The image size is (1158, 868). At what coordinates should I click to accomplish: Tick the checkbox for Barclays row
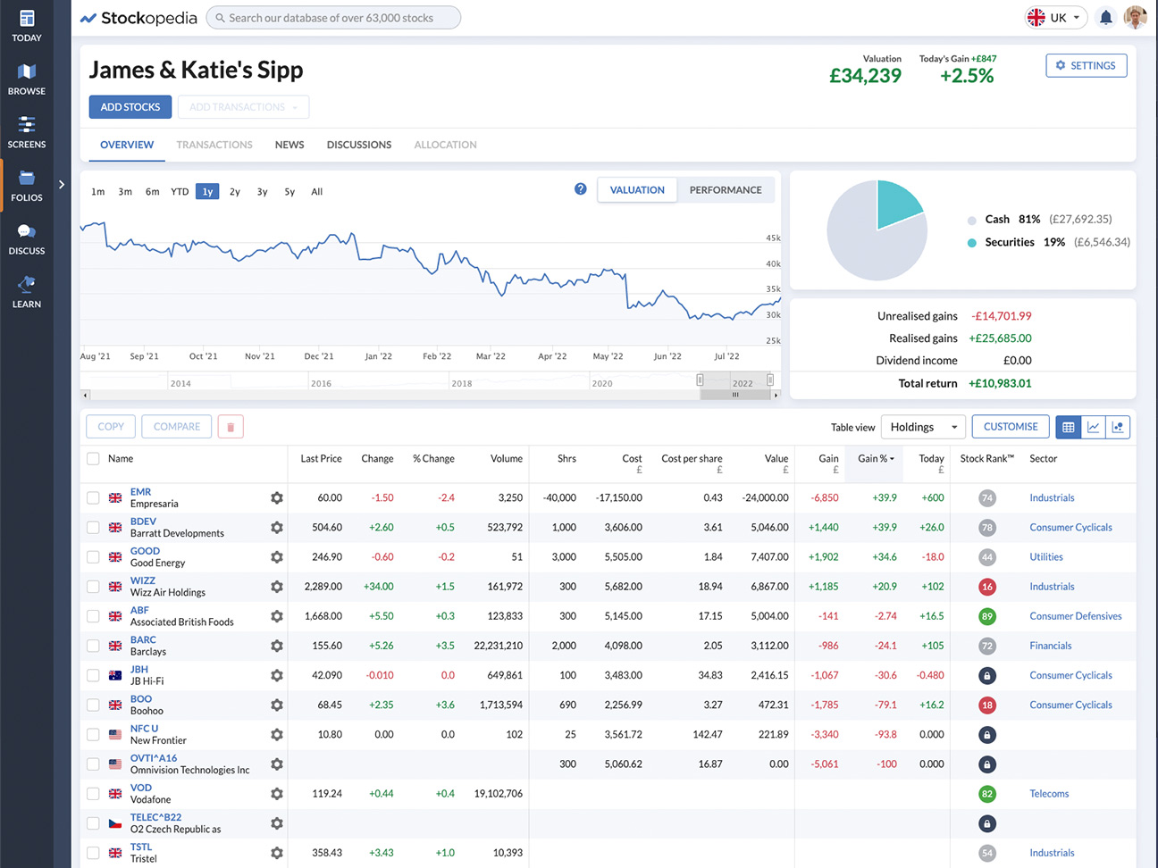tap(93, 646)
